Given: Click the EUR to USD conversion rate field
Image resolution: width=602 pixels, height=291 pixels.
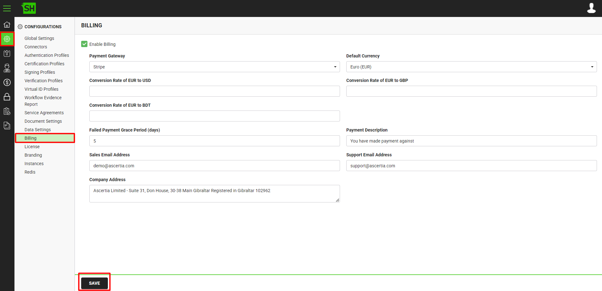Looking at the screenshot, I should (215, 91).
